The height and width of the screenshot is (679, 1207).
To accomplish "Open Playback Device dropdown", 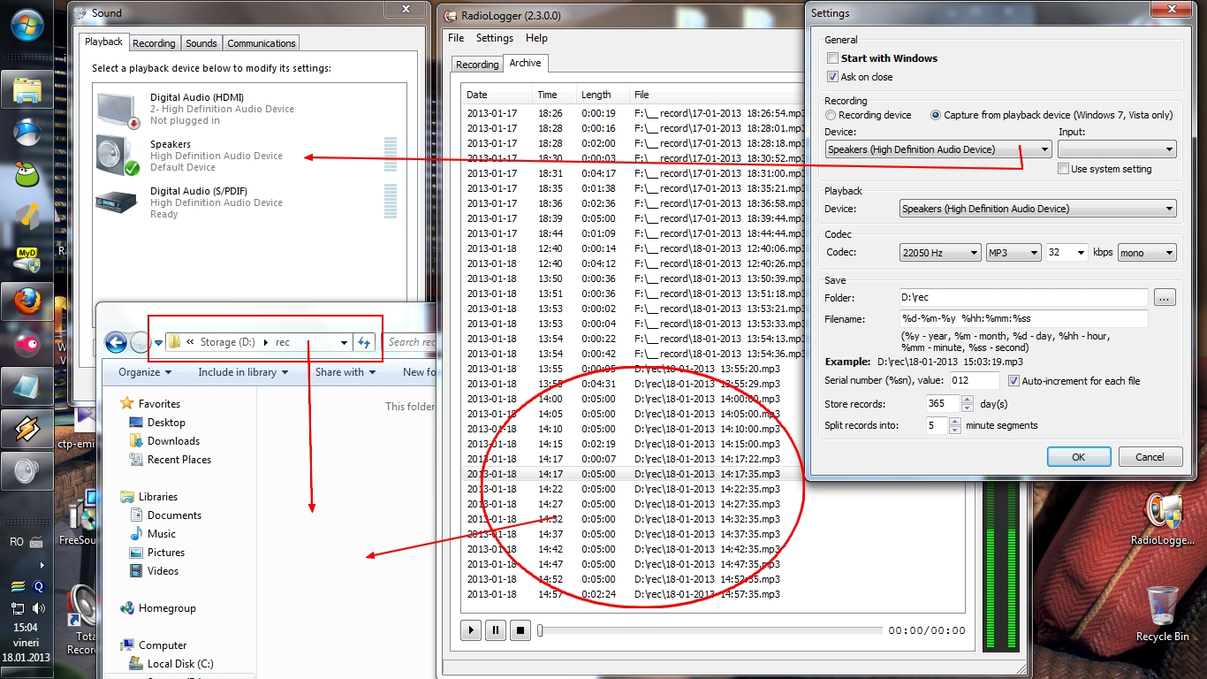I will (x=1037, y=209).
